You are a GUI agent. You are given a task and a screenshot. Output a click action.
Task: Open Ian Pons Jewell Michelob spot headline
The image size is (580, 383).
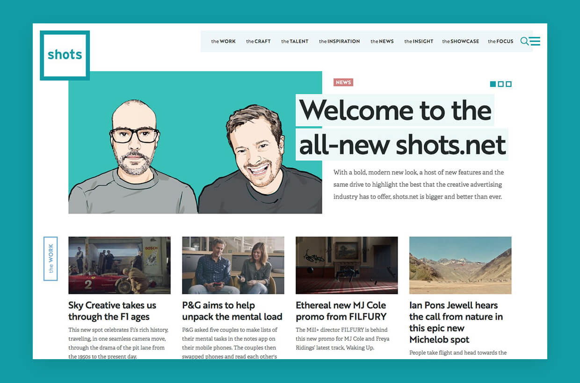(x=456, y=322)
